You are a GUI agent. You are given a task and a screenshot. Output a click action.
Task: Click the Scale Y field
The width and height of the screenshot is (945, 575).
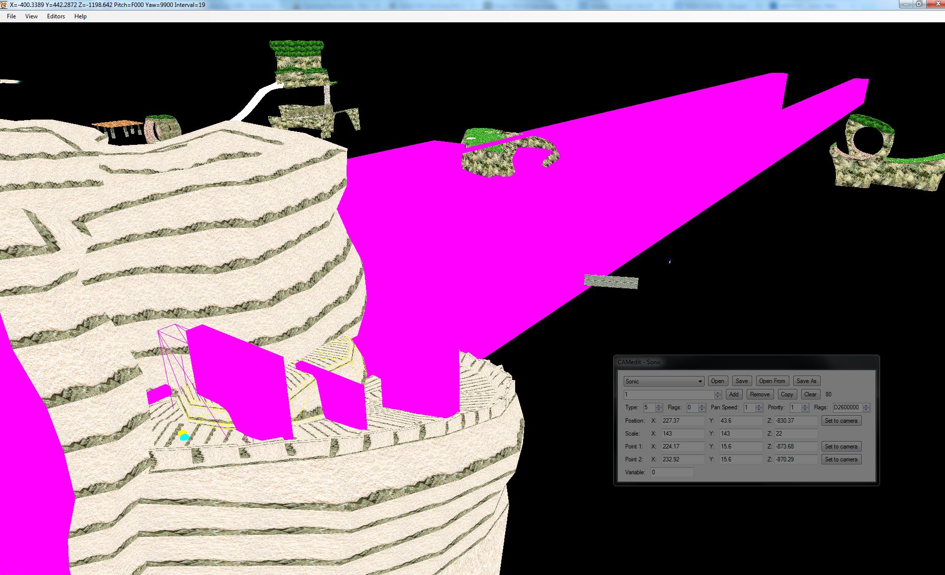(x=741, y=434)
